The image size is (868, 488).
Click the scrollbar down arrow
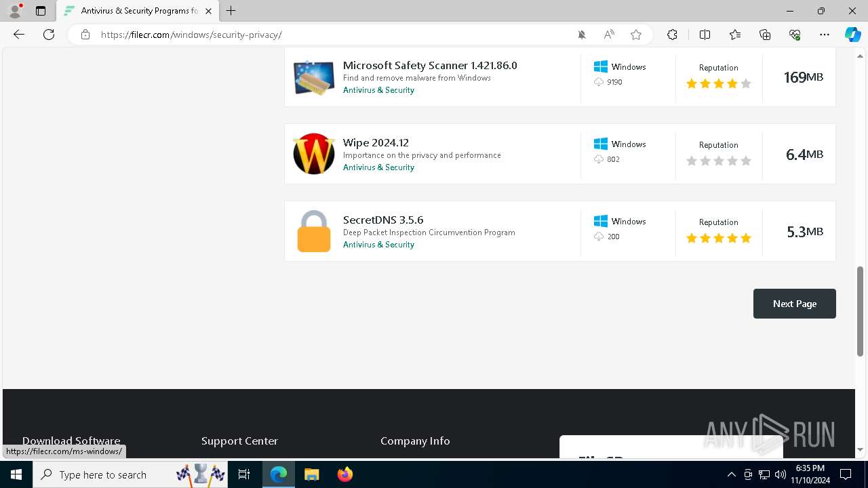tap(861, 449)
